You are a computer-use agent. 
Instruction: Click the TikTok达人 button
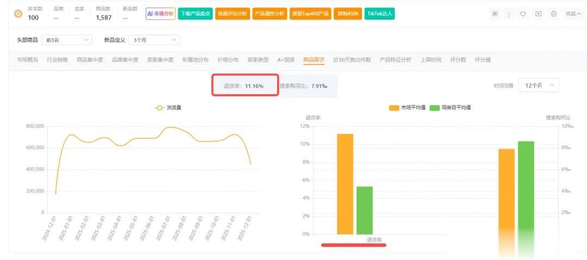click(x=379, y=14)
